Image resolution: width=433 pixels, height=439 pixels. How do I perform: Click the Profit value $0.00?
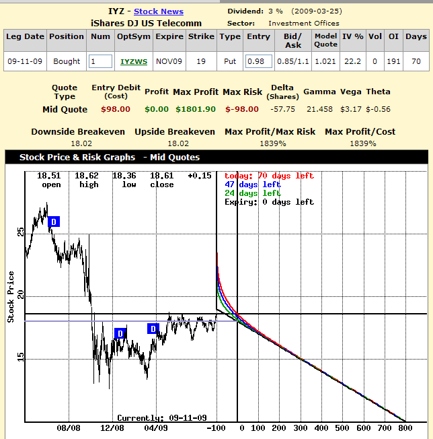(x=157, y=109)
